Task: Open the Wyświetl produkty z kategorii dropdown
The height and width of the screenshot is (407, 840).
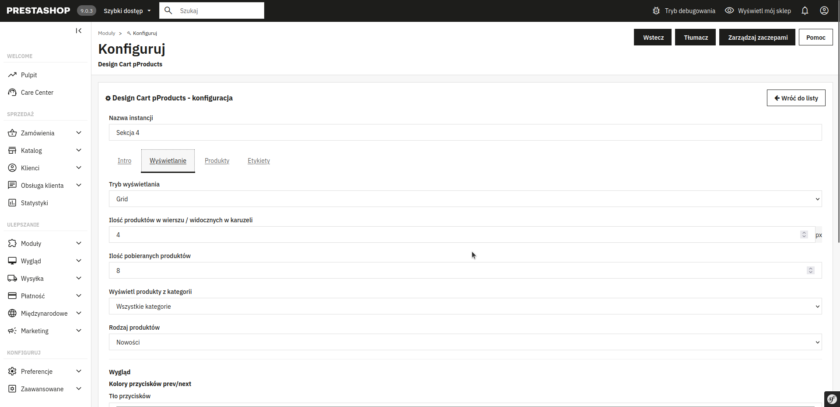Action: [465, 306]
